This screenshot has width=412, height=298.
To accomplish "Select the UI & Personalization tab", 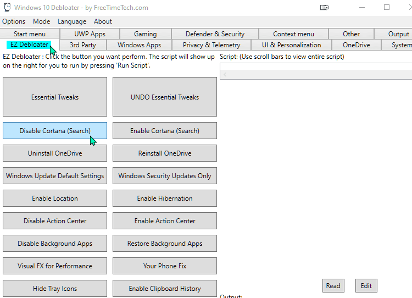I will (291, 45).
